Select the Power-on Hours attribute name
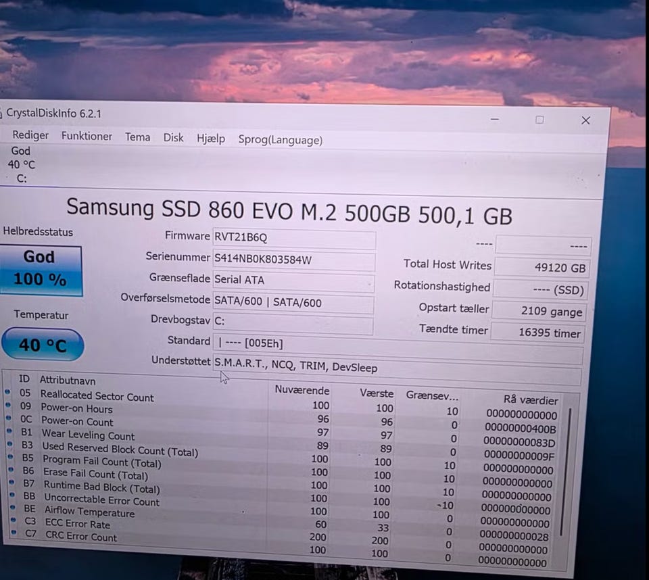The image size is (649, 580). click(76, 408)
